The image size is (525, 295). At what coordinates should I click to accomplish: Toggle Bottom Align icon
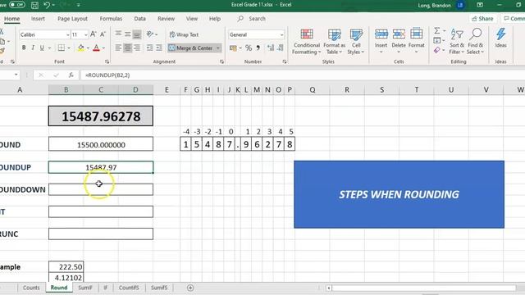(137, 34)
